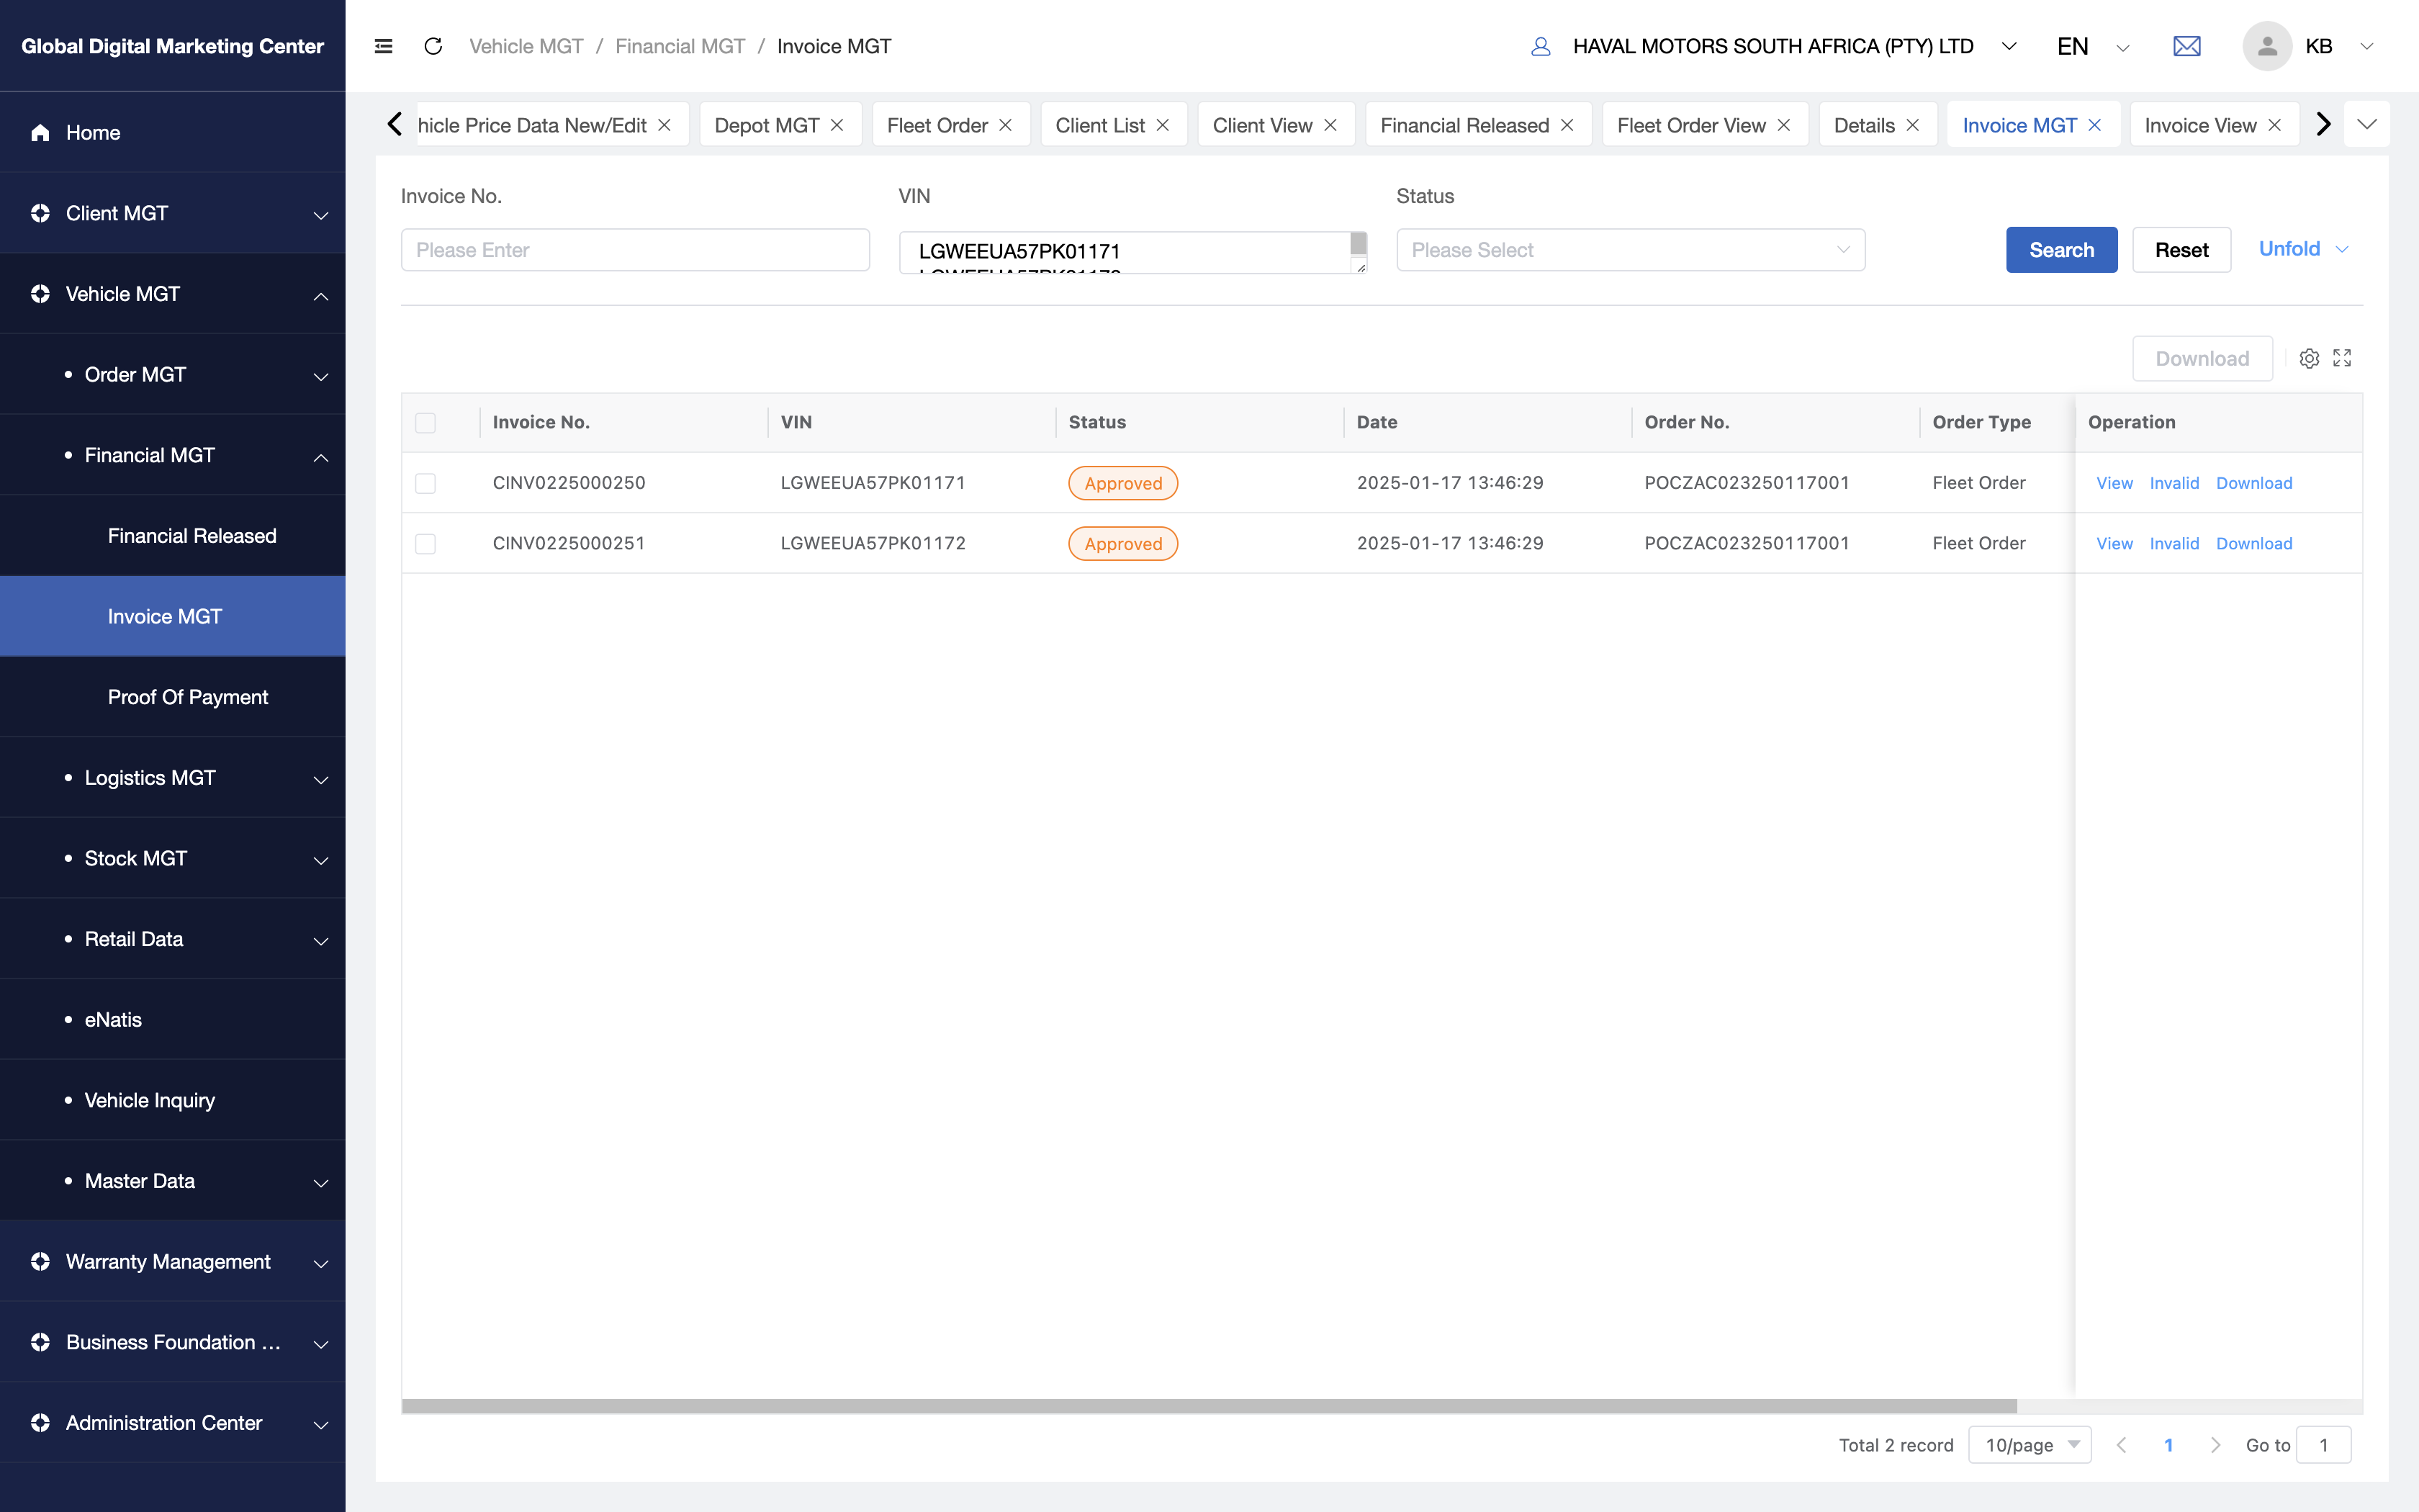Image resolution: width=2419 pixels, height=1512 pixels.
Task: Switch to the Client List tab
Action: click(x=1101, y=125)
